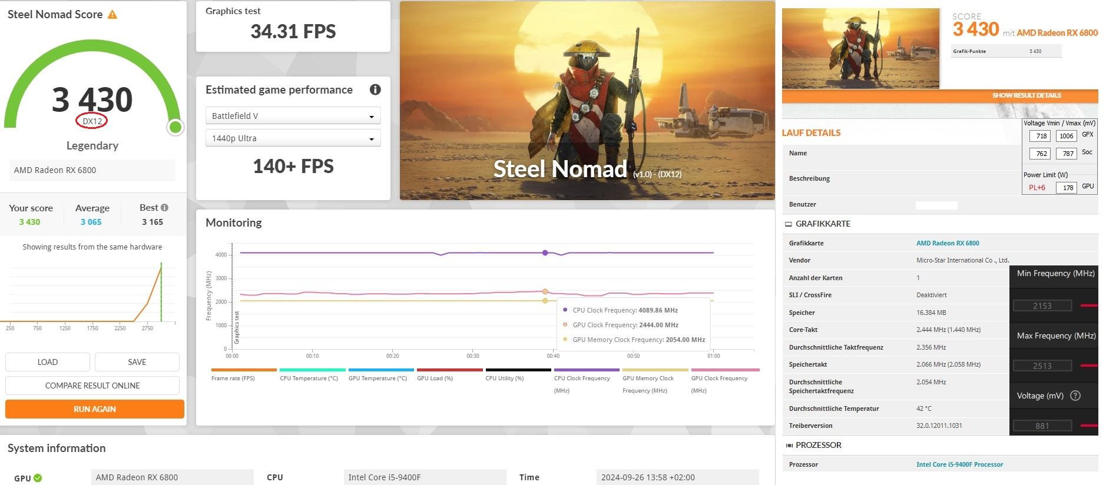Click COMPARE RESULT ONLINE button
Image resolution: width=1106 pixels, height=485 pixels.
92,386
